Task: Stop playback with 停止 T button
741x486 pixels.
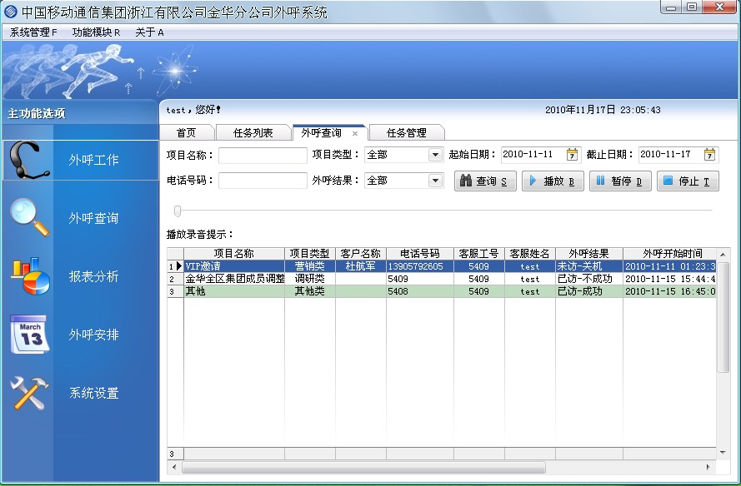Action: point(688,181)
